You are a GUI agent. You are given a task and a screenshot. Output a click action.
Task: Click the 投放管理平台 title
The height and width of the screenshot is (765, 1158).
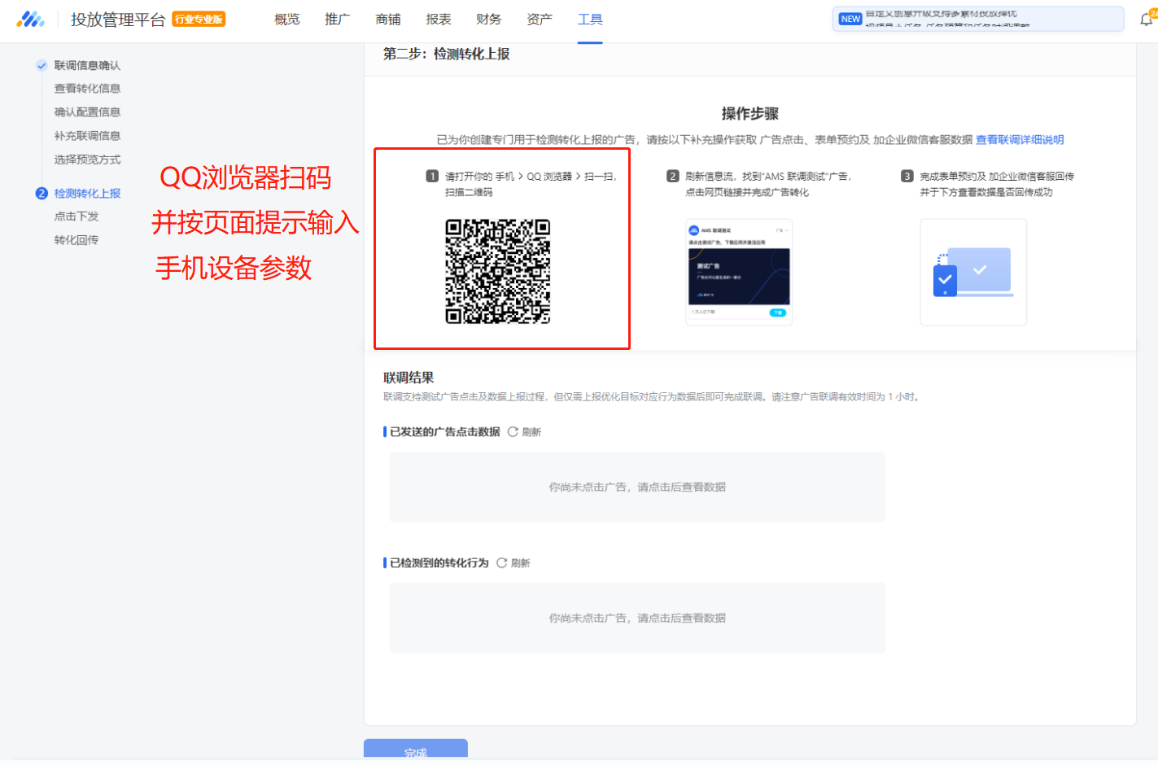click(118, 20)
